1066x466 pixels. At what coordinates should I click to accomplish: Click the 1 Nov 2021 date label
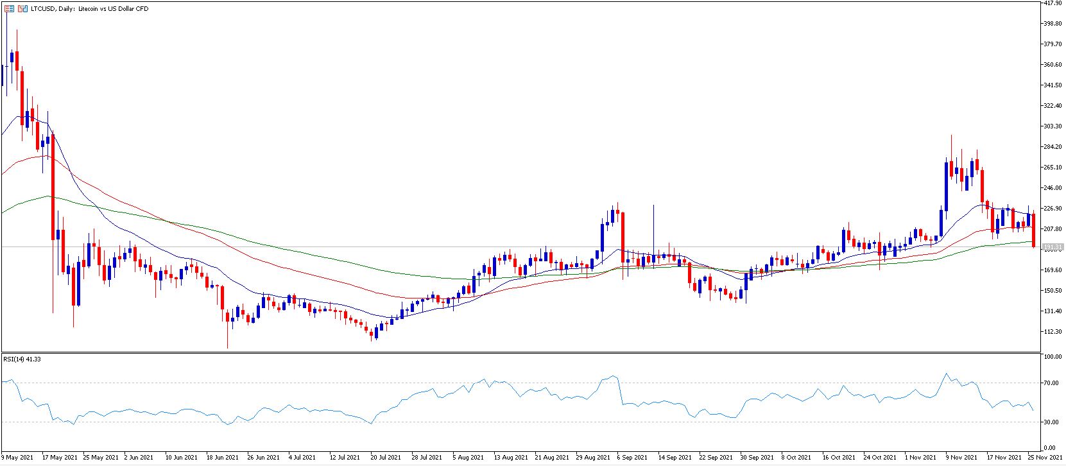pos(920,458)
